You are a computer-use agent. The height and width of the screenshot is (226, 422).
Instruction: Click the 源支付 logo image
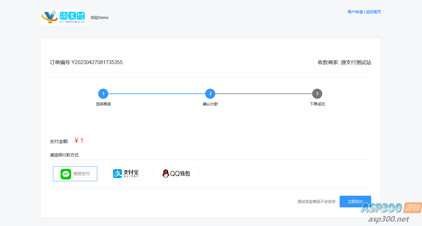click(x=63, y=17)
